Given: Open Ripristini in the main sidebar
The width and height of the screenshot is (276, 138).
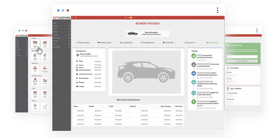Looking at the screenshot, I should tap(55, 32).
